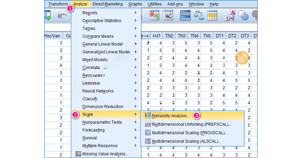Click the Use Variable Sets circles icon
This screenshot has height=158, width=302.
tap(243, 15)
